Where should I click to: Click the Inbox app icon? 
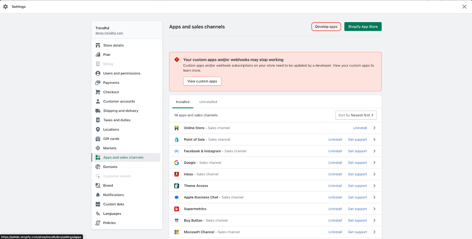[x=177, y=174]
